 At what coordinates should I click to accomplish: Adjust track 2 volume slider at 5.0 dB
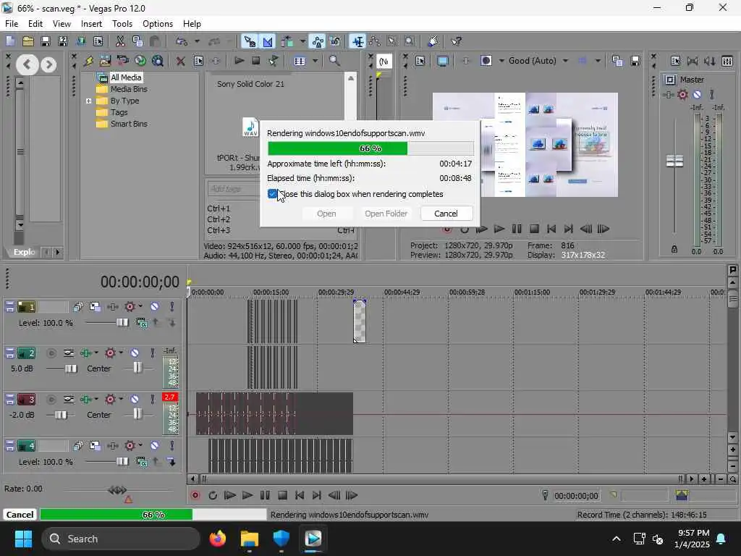click(x=71, y=368)
